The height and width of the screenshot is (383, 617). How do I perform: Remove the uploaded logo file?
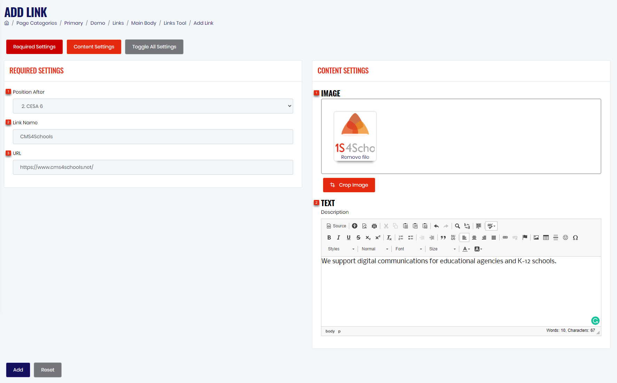[355, 157]
